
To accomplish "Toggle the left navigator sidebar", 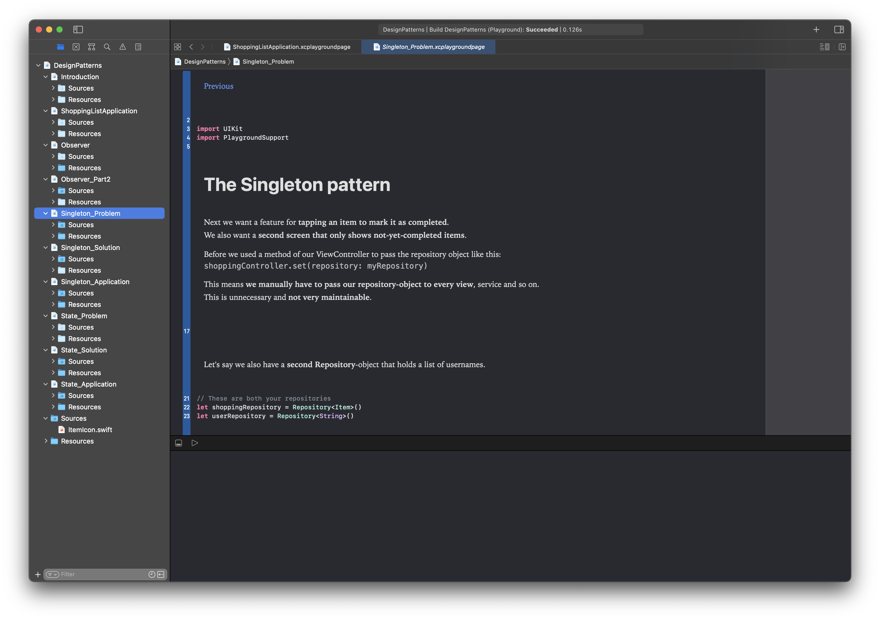I will (78, 29).
